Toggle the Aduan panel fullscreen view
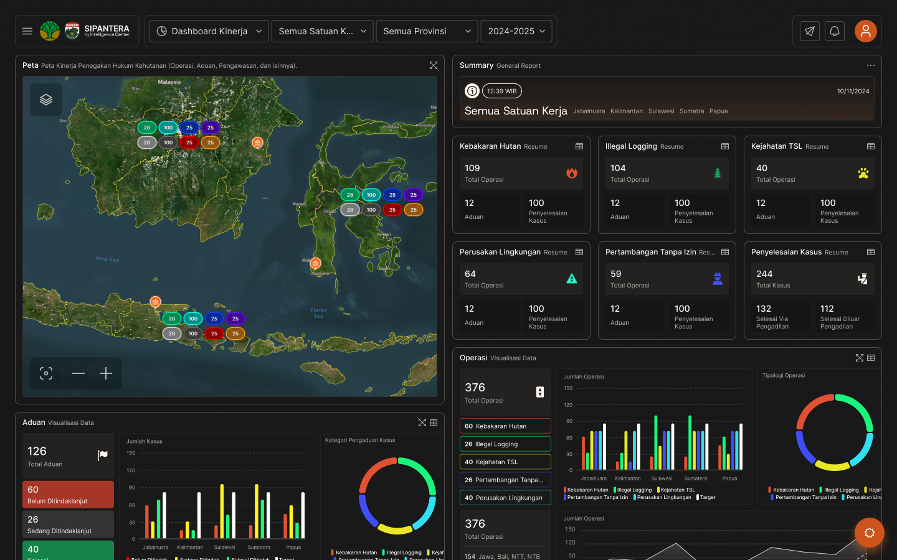897x560 pixels. [422, 422]
